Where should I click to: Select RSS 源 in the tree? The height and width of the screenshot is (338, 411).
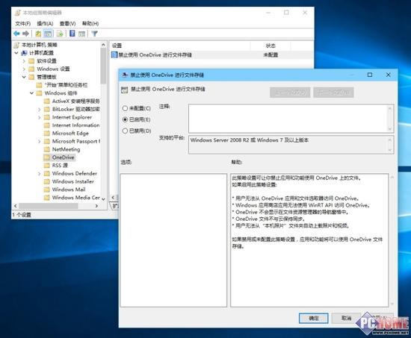(x=60, y=166)
